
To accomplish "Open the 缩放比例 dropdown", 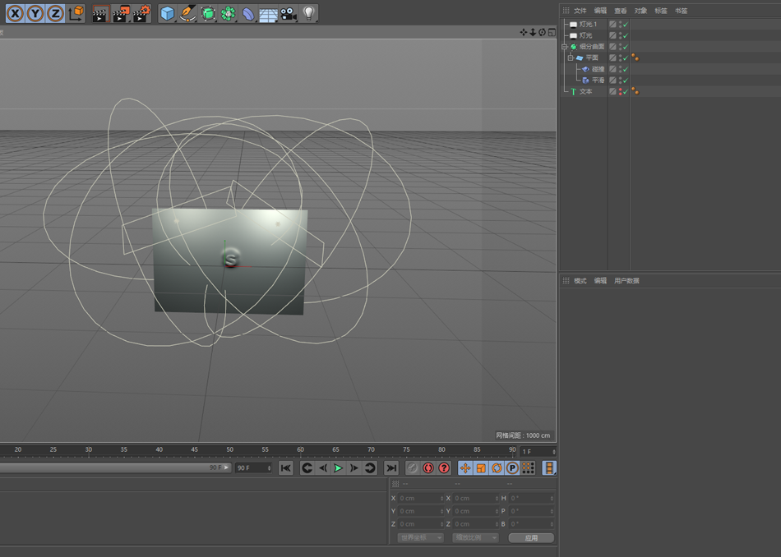I will pos(476,537).
